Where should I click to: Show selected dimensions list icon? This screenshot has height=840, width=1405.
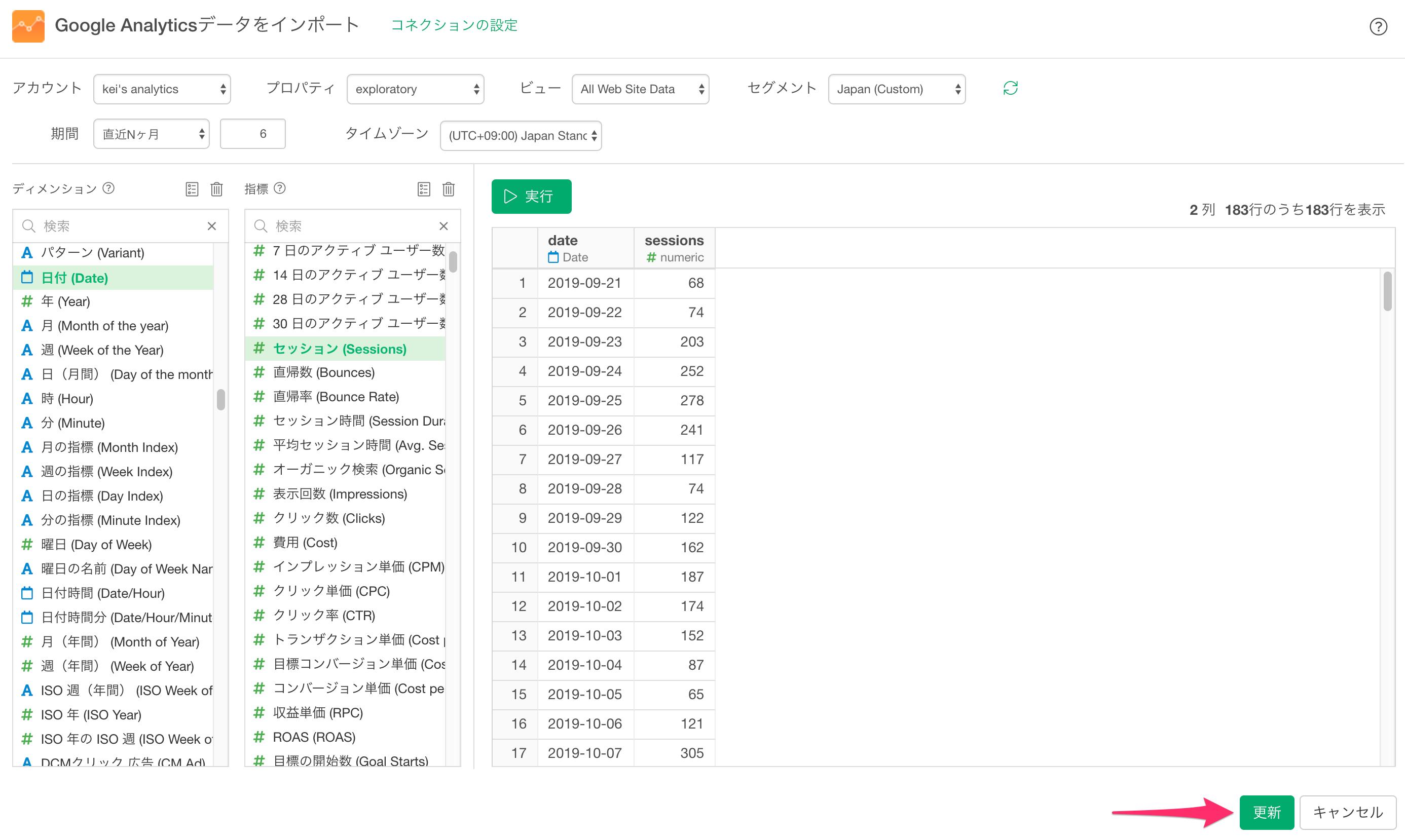(192, 189)
